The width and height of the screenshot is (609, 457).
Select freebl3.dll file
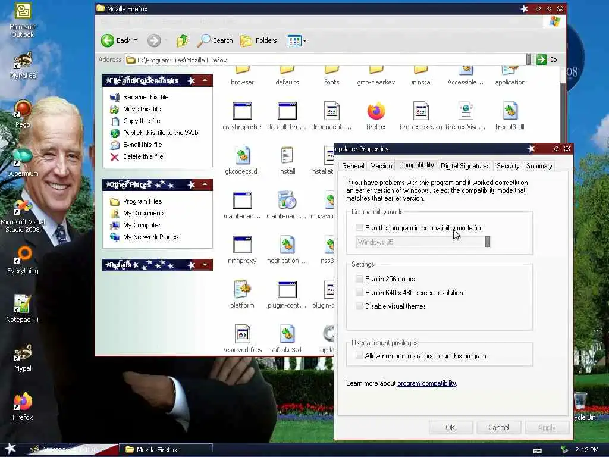[x=510, y=116]
